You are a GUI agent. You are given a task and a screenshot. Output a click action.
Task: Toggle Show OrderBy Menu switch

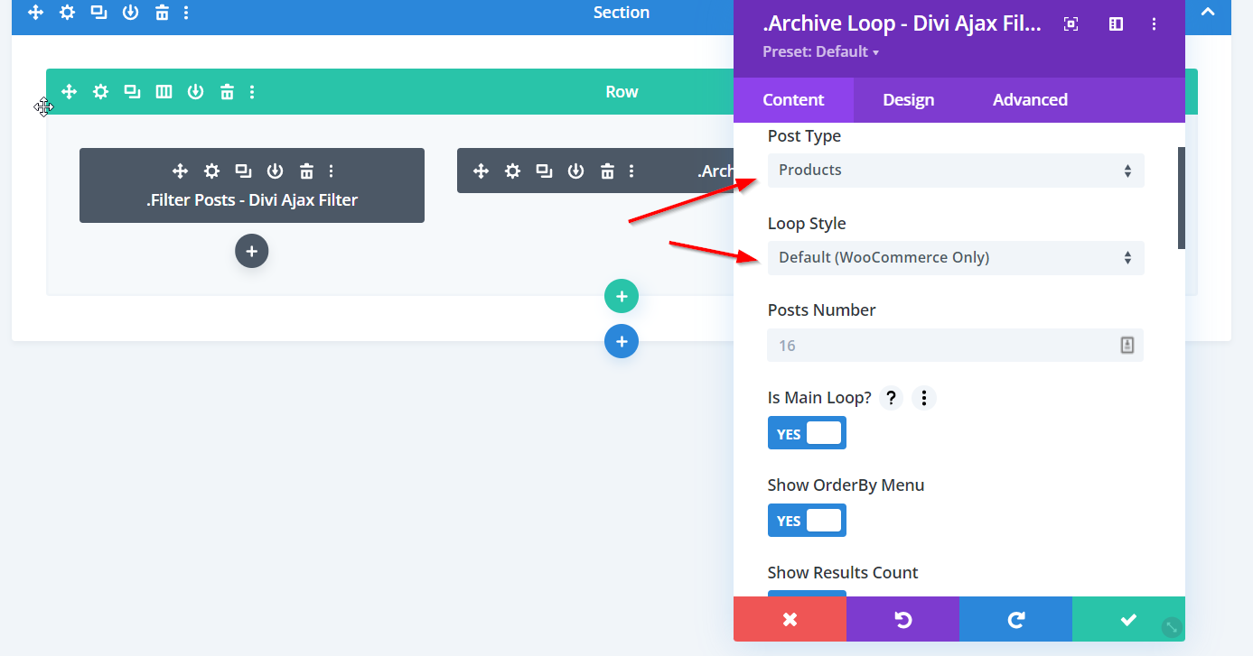(x=807, y=521)
